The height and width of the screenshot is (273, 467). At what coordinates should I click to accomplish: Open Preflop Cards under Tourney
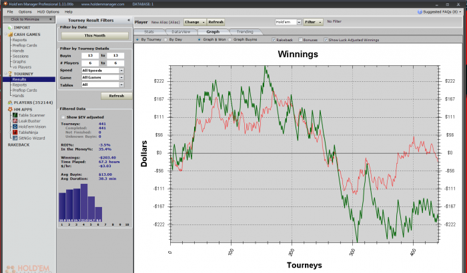coord(25,90)
